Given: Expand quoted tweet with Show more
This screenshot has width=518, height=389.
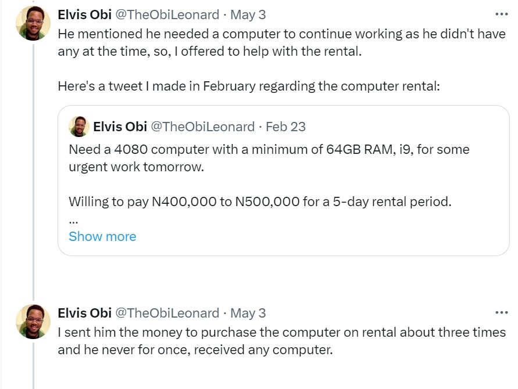Looking at the screenshot, I should (102, 236).
